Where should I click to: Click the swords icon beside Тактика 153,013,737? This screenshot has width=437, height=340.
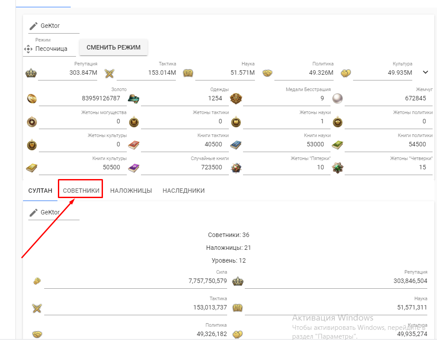(x=37, y=308)
